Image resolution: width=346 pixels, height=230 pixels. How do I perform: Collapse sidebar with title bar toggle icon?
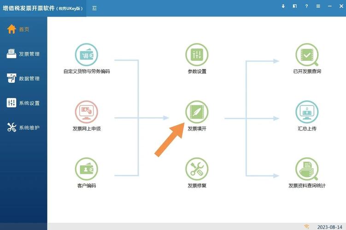point(94,8)
